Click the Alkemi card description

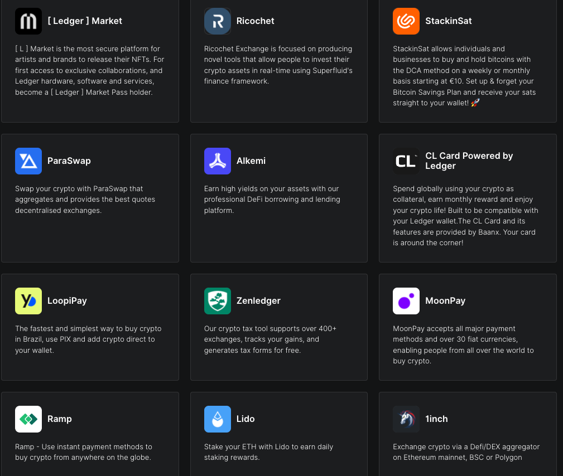click(272, 200)
